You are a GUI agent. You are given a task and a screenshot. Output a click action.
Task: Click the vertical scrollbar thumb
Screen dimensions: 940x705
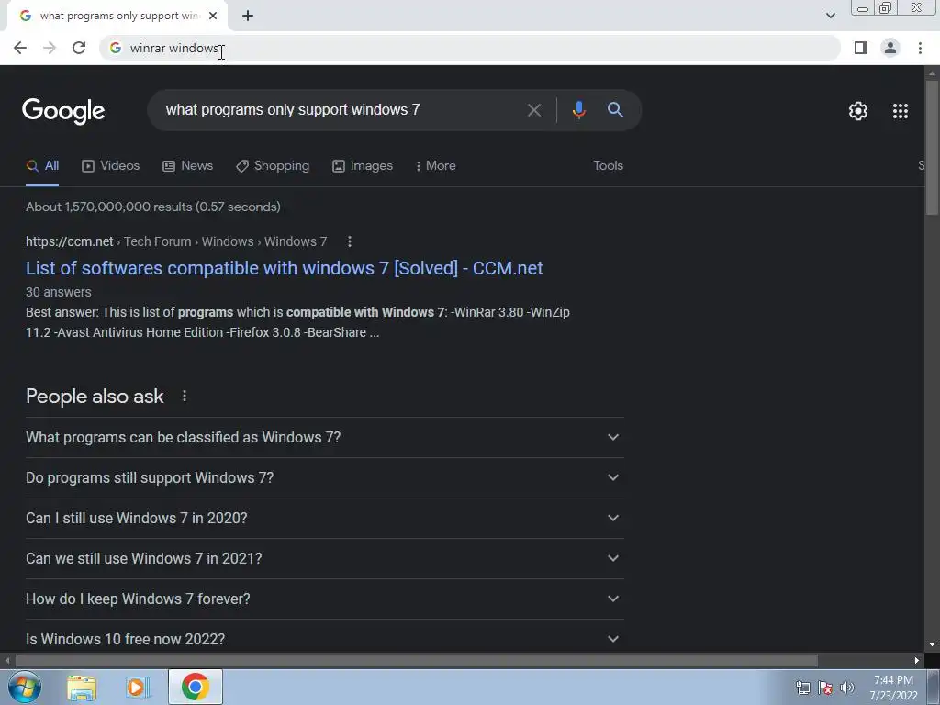coord(932,147)
